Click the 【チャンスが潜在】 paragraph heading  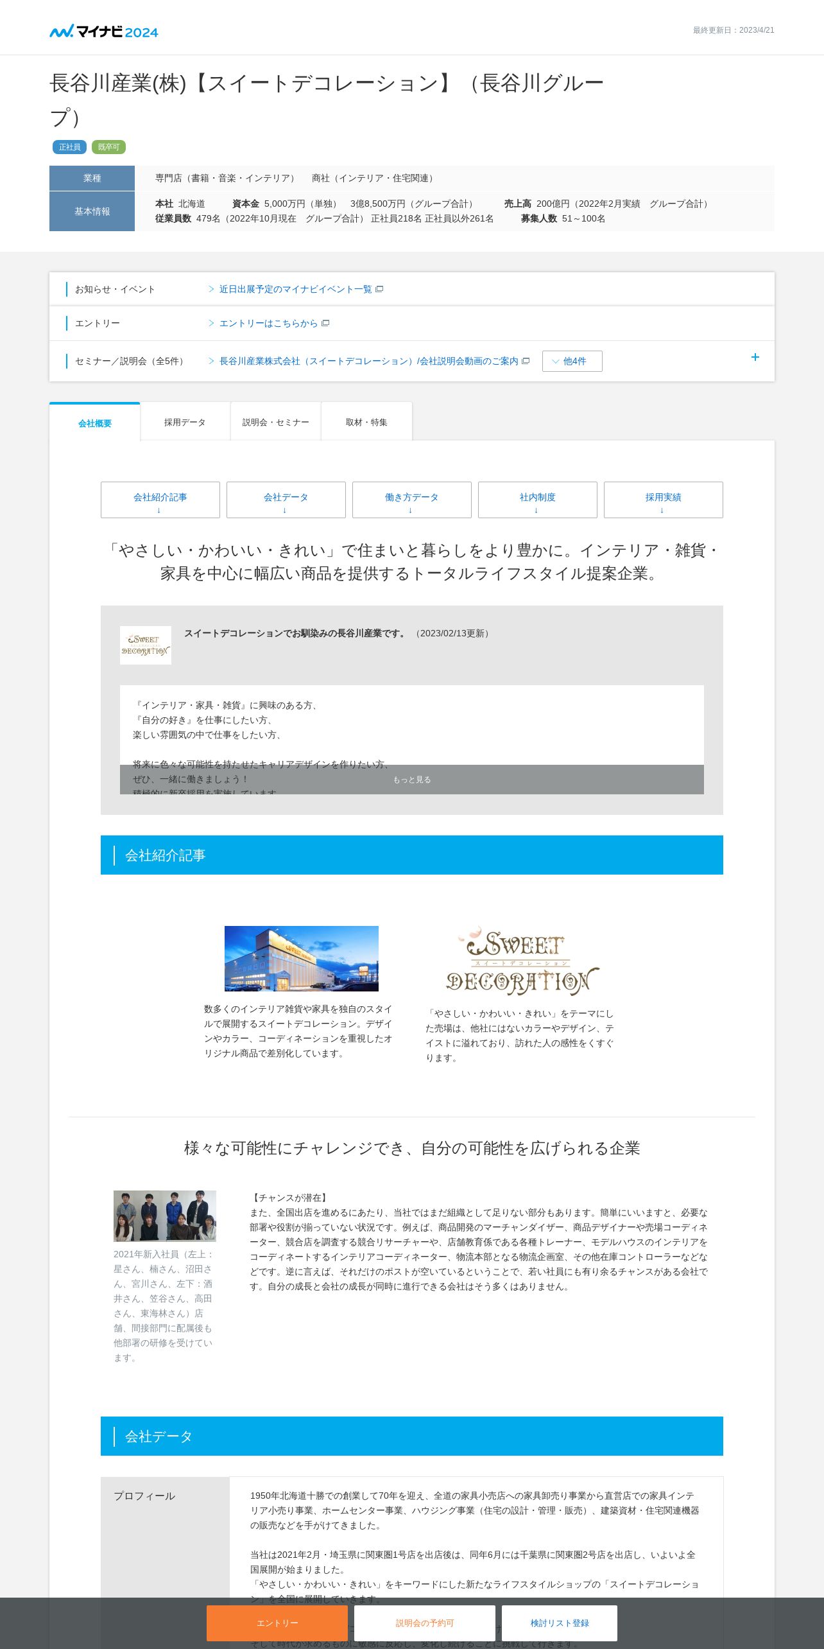click(290, 1198)
